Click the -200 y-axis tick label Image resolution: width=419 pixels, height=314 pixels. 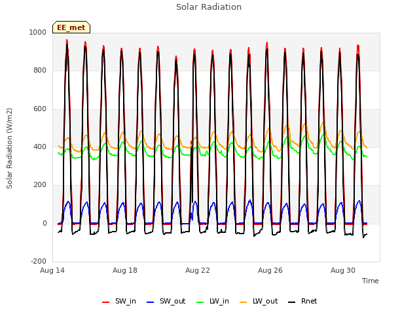point(39,261)
